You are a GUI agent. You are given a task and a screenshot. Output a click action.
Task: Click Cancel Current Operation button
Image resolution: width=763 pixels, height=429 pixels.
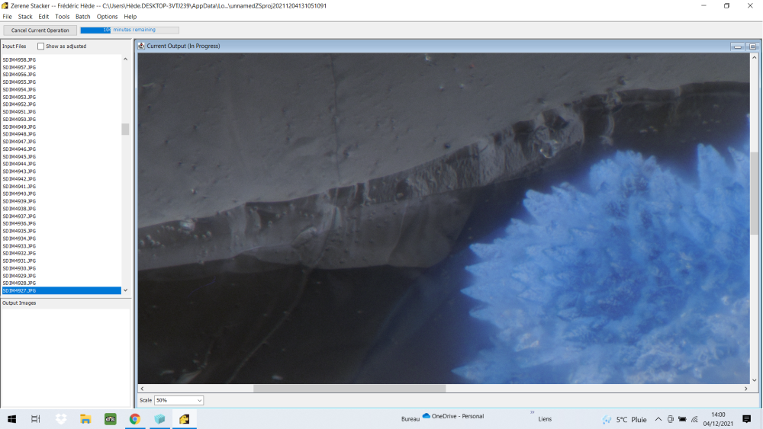(40, 30)
